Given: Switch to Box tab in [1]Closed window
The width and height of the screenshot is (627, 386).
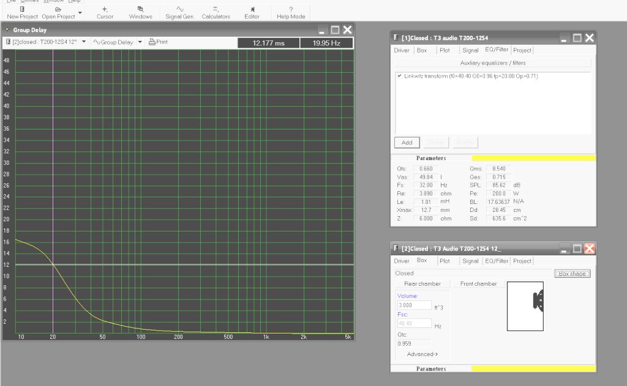Looking at the screenshot, I should coord(422,50).
